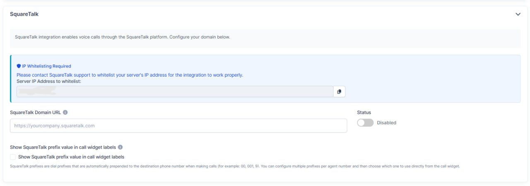Click the 'SquareTalk Domain URL' field label

(x=35, y=112)
